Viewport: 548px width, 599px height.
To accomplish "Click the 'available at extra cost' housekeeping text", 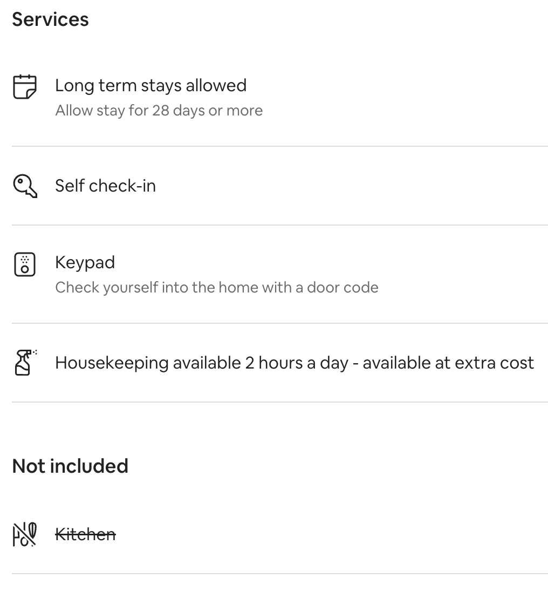I will pos(448,363).
